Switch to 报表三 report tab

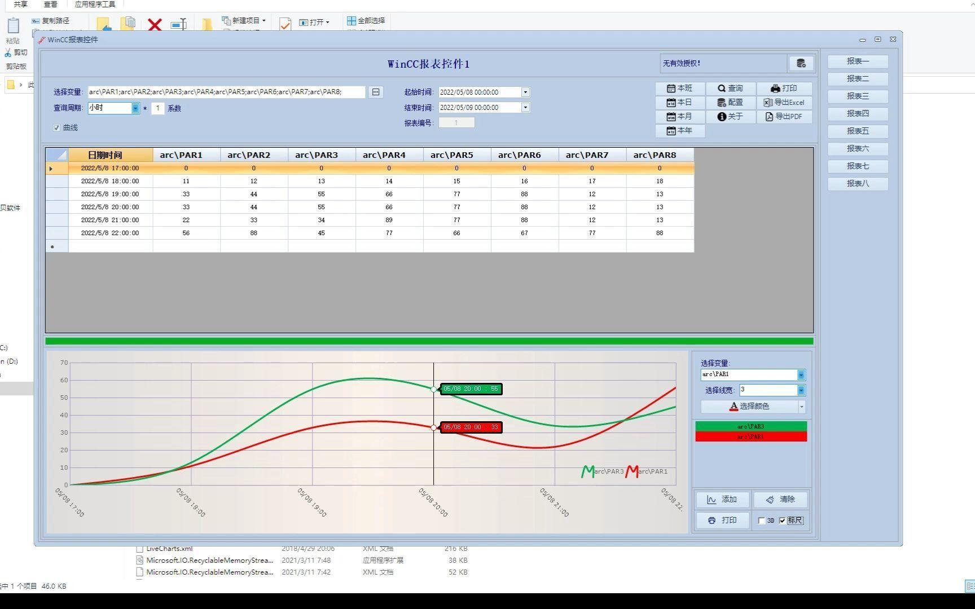click(858, 96)
